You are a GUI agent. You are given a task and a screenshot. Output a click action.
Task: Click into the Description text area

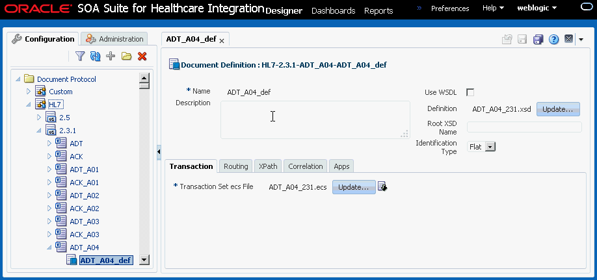(315, 120)
